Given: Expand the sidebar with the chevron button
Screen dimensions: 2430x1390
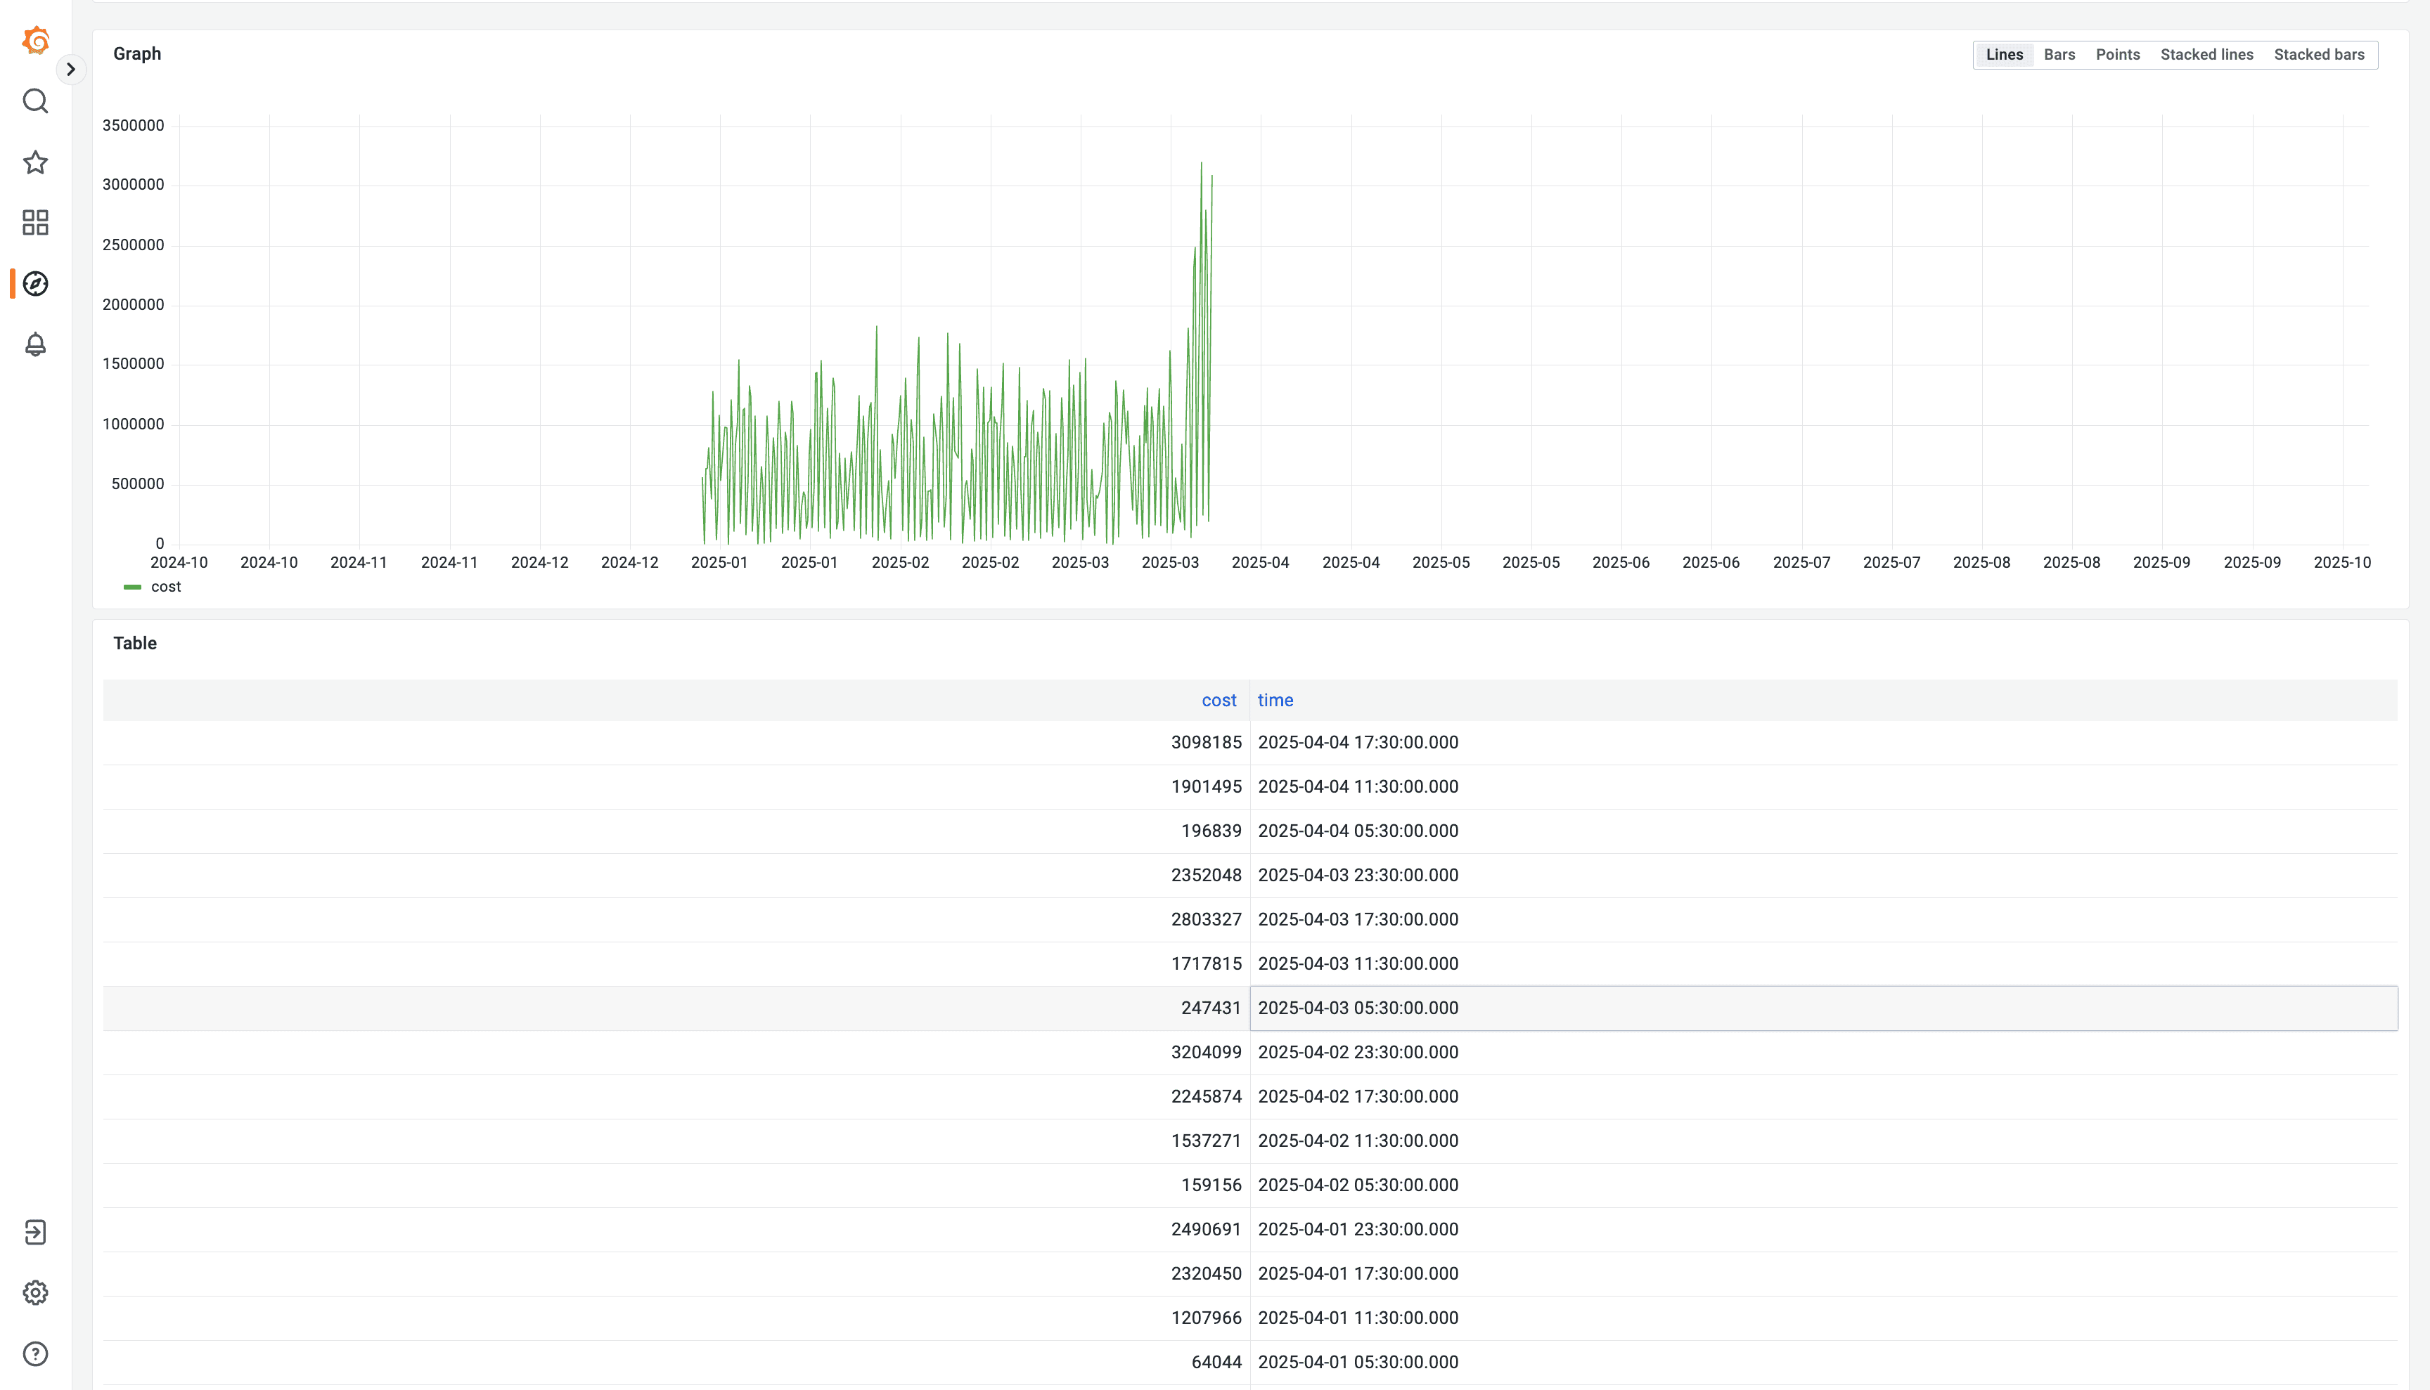Looking at the screenshot, I should coord(71,69).
